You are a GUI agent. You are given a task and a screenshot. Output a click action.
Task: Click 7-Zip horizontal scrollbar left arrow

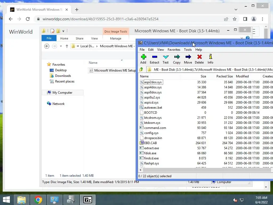140,170
